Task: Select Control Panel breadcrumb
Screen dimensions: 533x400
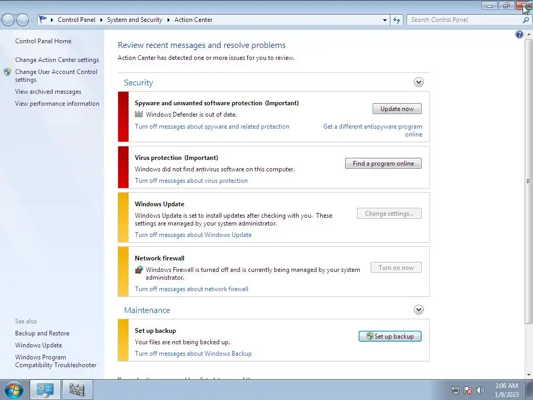Action: pos(77,20)
